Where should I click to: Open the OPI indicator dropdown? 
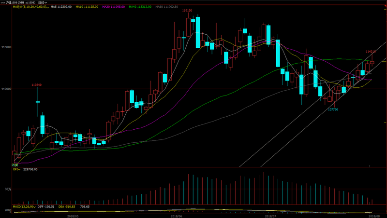(16, 169)
